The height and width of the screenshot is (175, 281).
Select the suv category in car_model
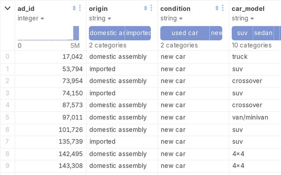tap(242, 33)
